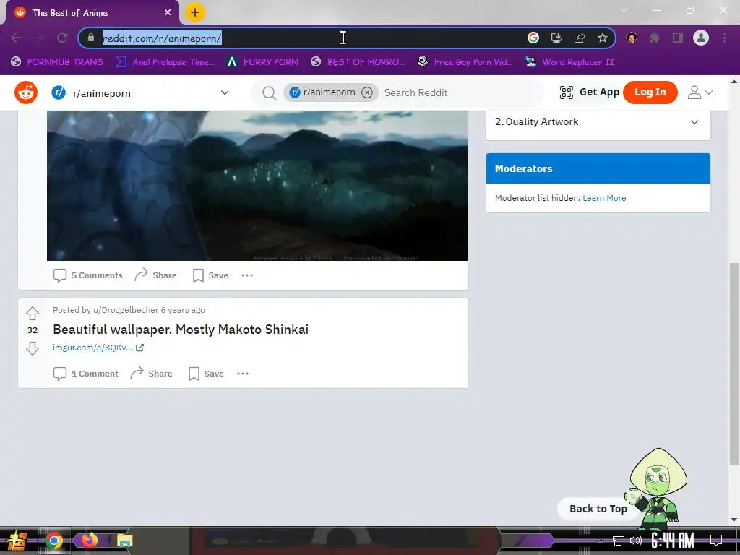Open the imgur.com/a/8QKv external link
This screenshot has width=740, height=555.
click(x=98, y=348)
